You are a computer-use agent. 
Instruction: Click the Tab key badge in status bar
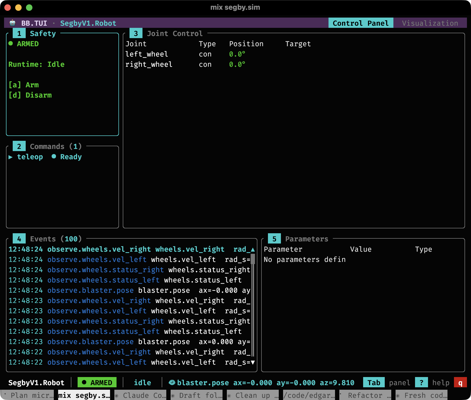374,382
